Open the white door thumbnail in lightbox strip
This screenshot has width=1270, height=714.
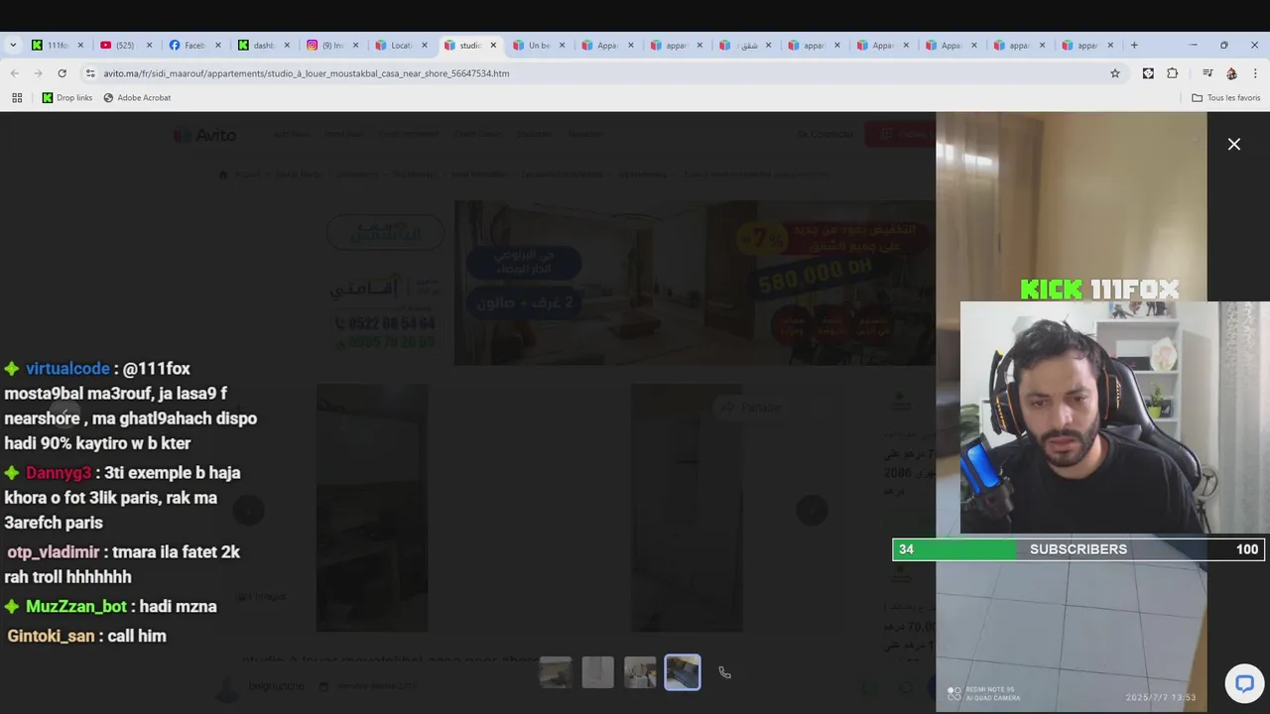[x=597, y=672]
